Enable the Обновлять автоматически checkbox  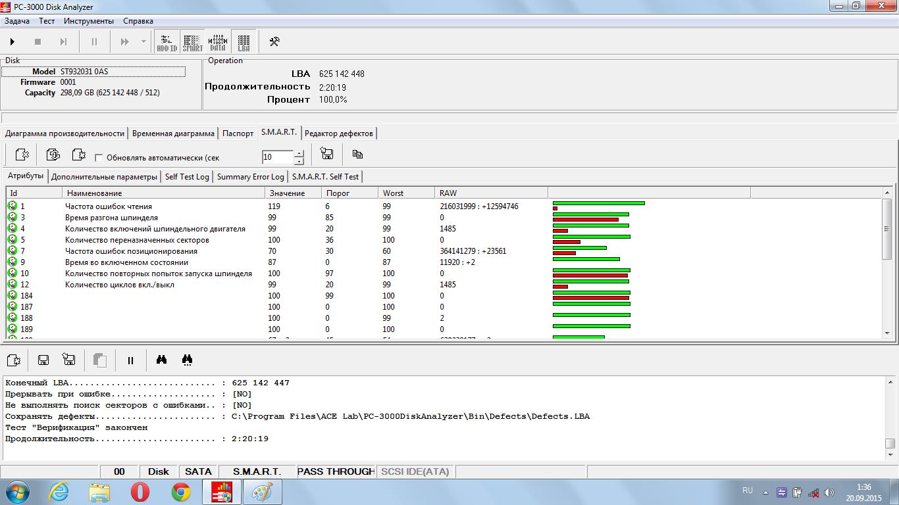pyautogui.click(x=99, y=158)
